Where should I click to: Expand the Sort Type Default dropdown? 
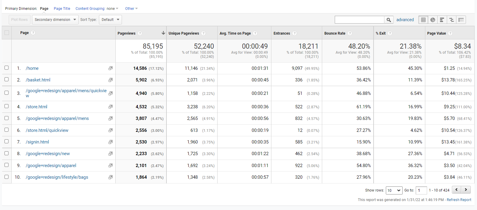tap(110, 20)
